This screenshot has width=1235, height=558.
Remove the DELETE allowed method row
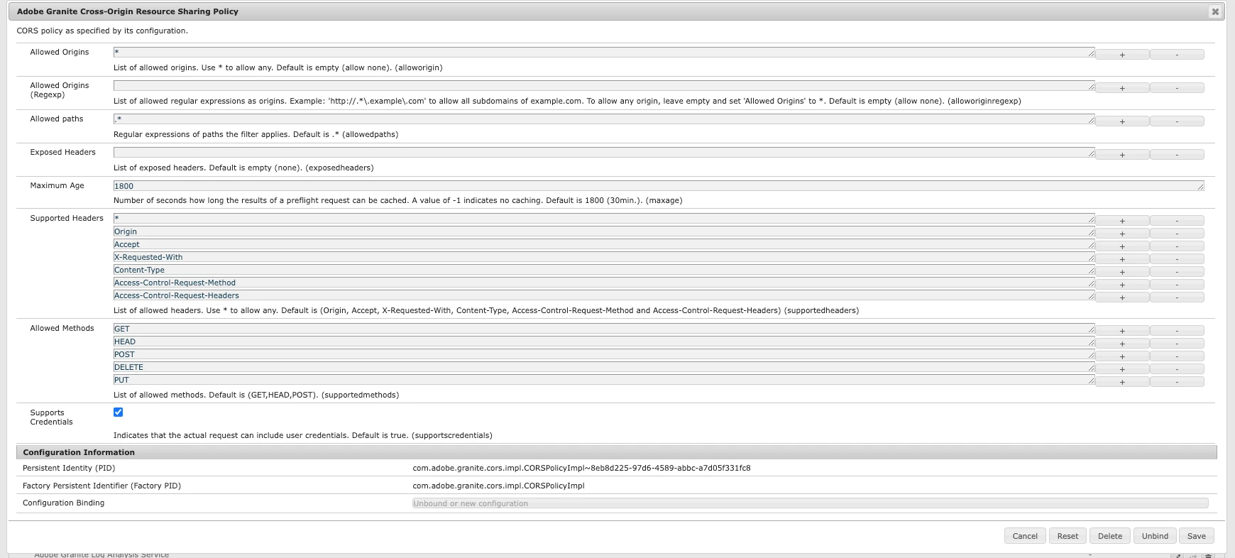coord(1177,369)
